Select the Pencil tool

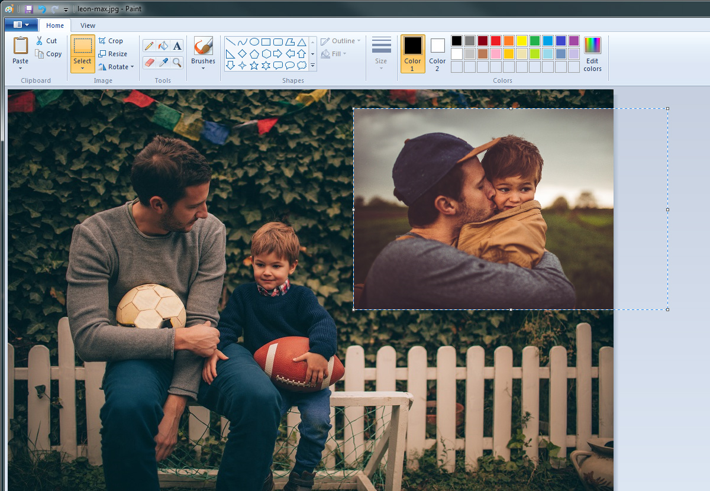coord(149,46)
